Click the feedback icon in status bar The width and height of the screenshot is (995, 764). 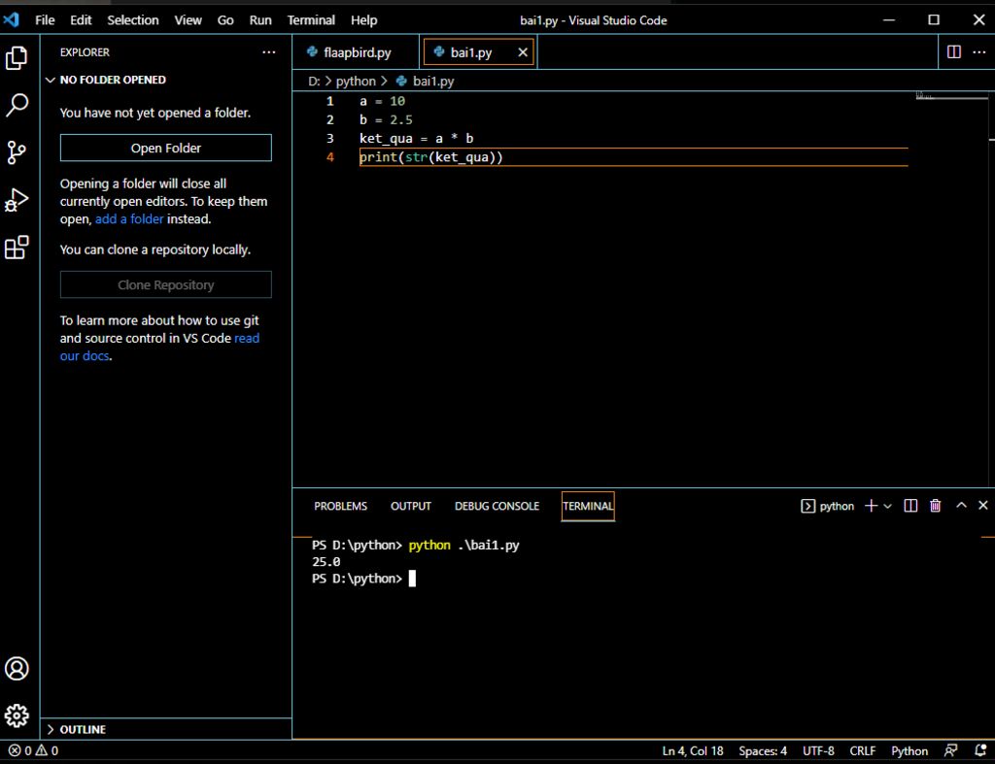click(x=950, y=750)
